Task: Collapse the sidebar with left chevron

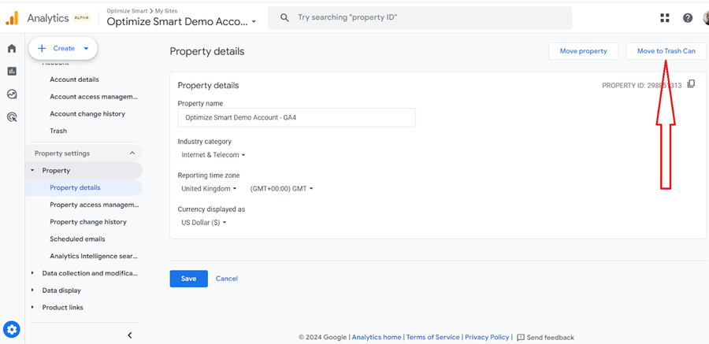Action: click(130, 335)
